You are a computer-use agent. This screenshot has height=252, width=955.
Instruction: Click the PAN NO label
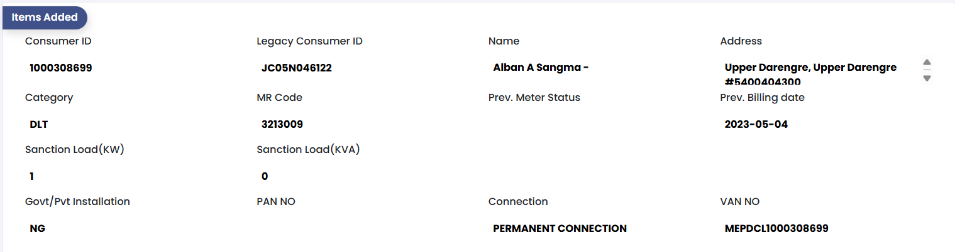[275, 202]
